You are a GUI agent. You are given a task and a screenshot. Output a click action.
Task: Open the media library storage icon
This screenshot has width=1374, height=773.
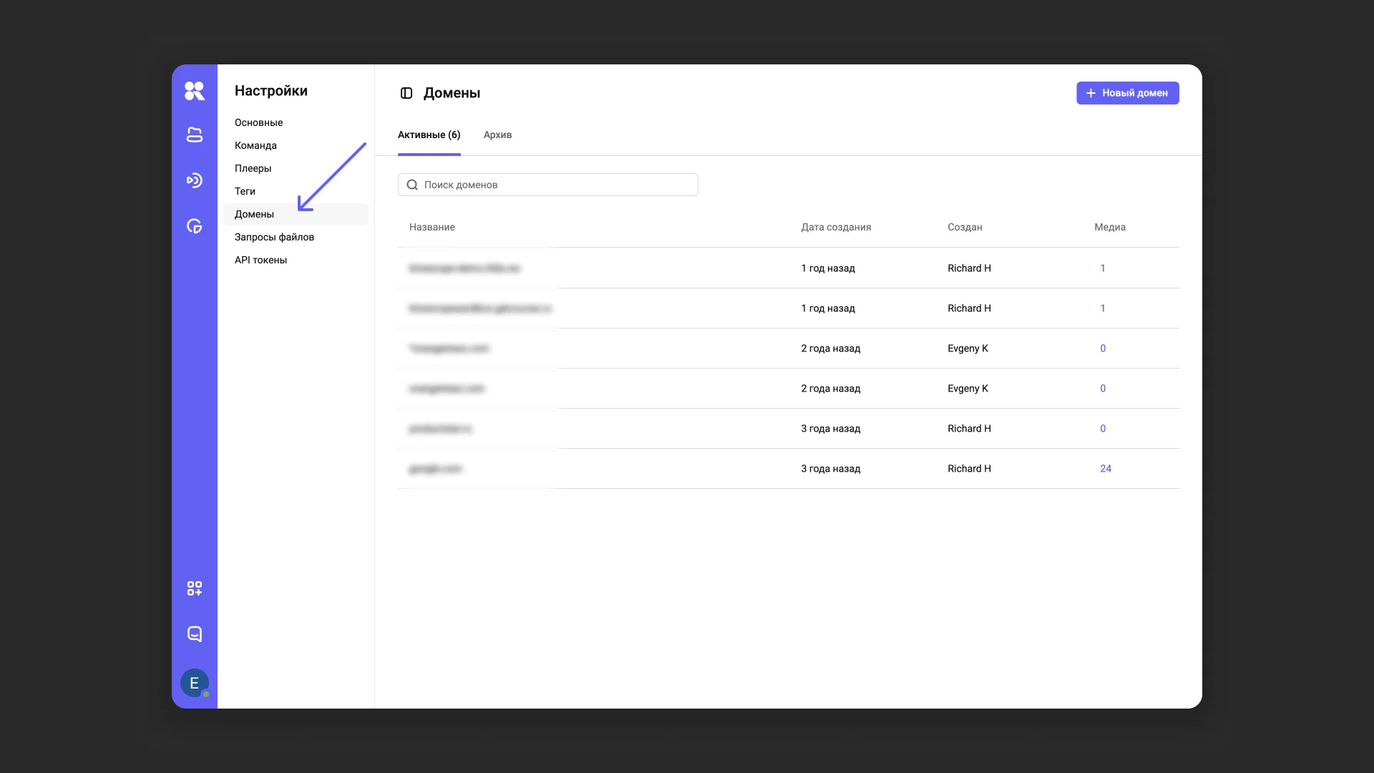point(194,135)
